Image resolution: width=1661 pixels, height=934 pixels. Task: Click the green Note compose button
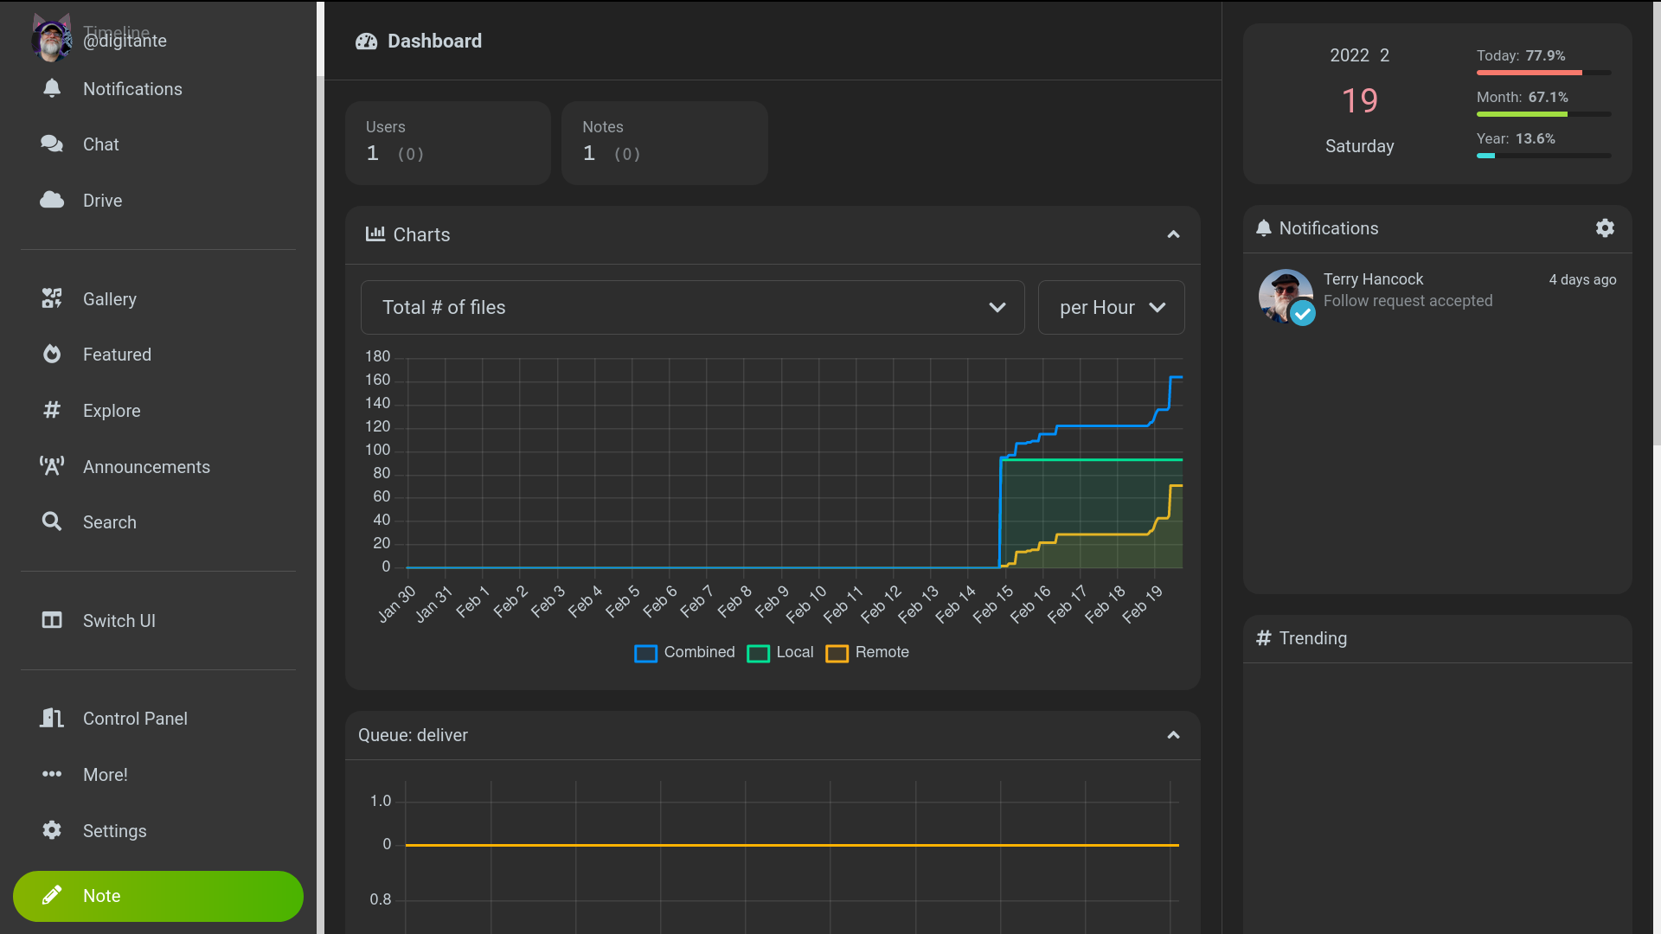pos(158,896)
